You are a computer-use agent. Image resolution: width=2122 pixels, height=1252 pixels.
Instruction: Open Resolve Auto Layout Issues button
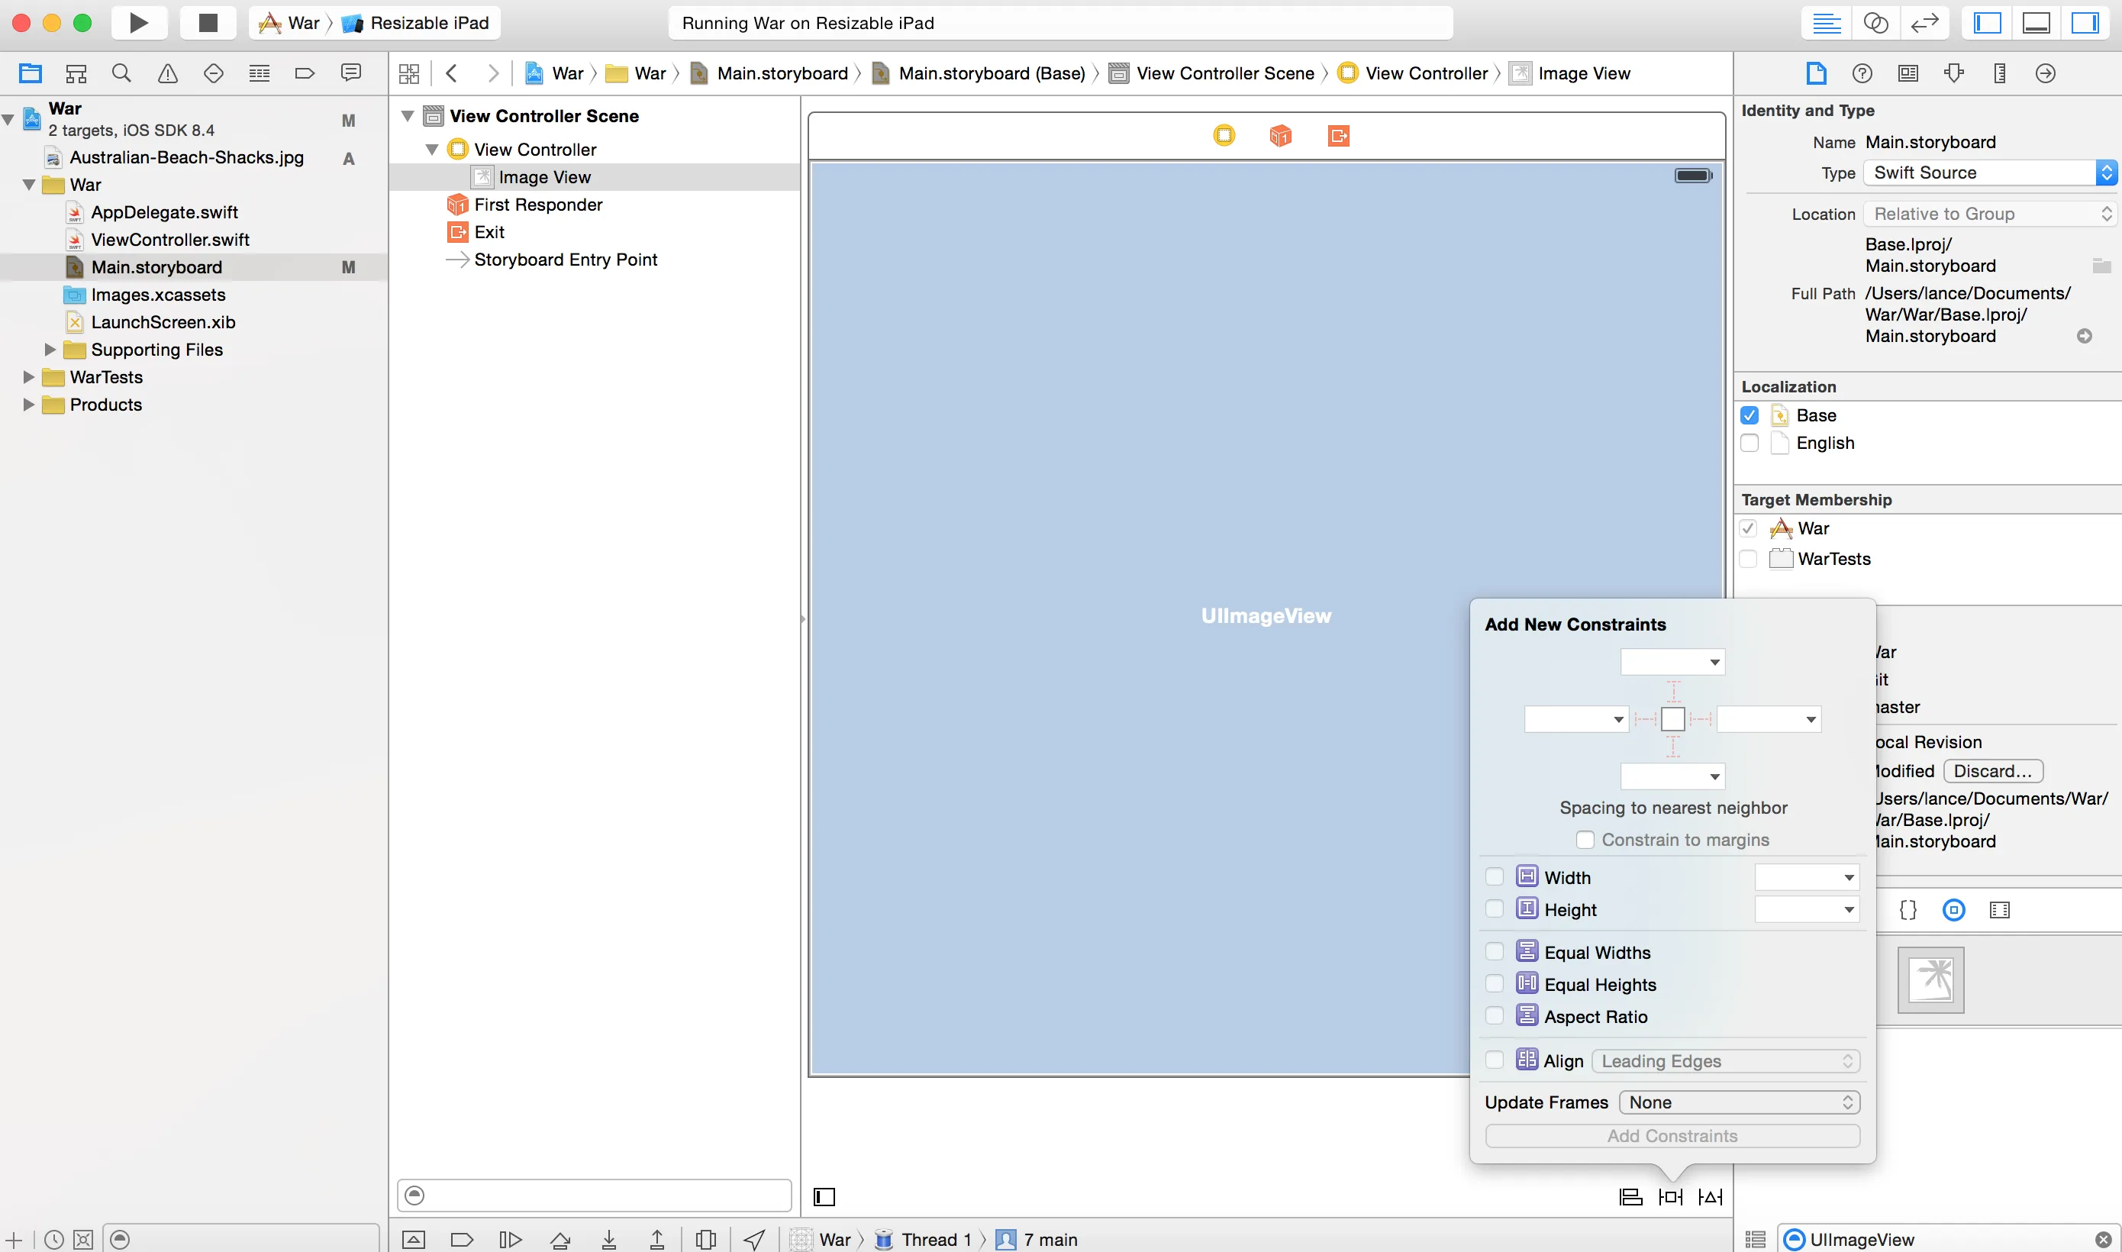1711,1196
